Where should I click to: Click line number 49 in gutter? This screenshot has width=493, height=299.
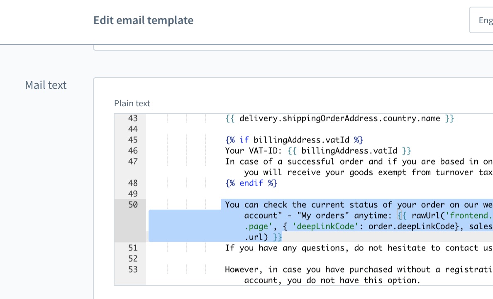(133, 194)
